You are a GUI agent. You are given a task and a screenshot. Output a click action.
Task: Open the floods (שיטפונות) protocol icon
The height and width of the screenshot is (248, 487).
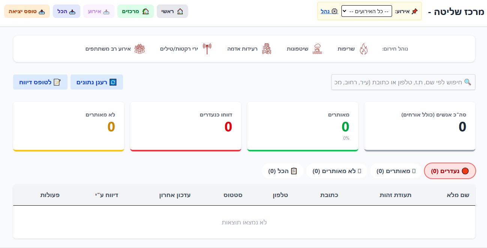(x=318, y=49)
